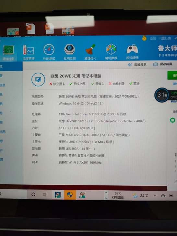Image resolution: width=177 pixels, height=236 pixels.
Task: Open the 装机推荐 software recommendation tab
Action: pyautogui.click(x=111, y=52)
